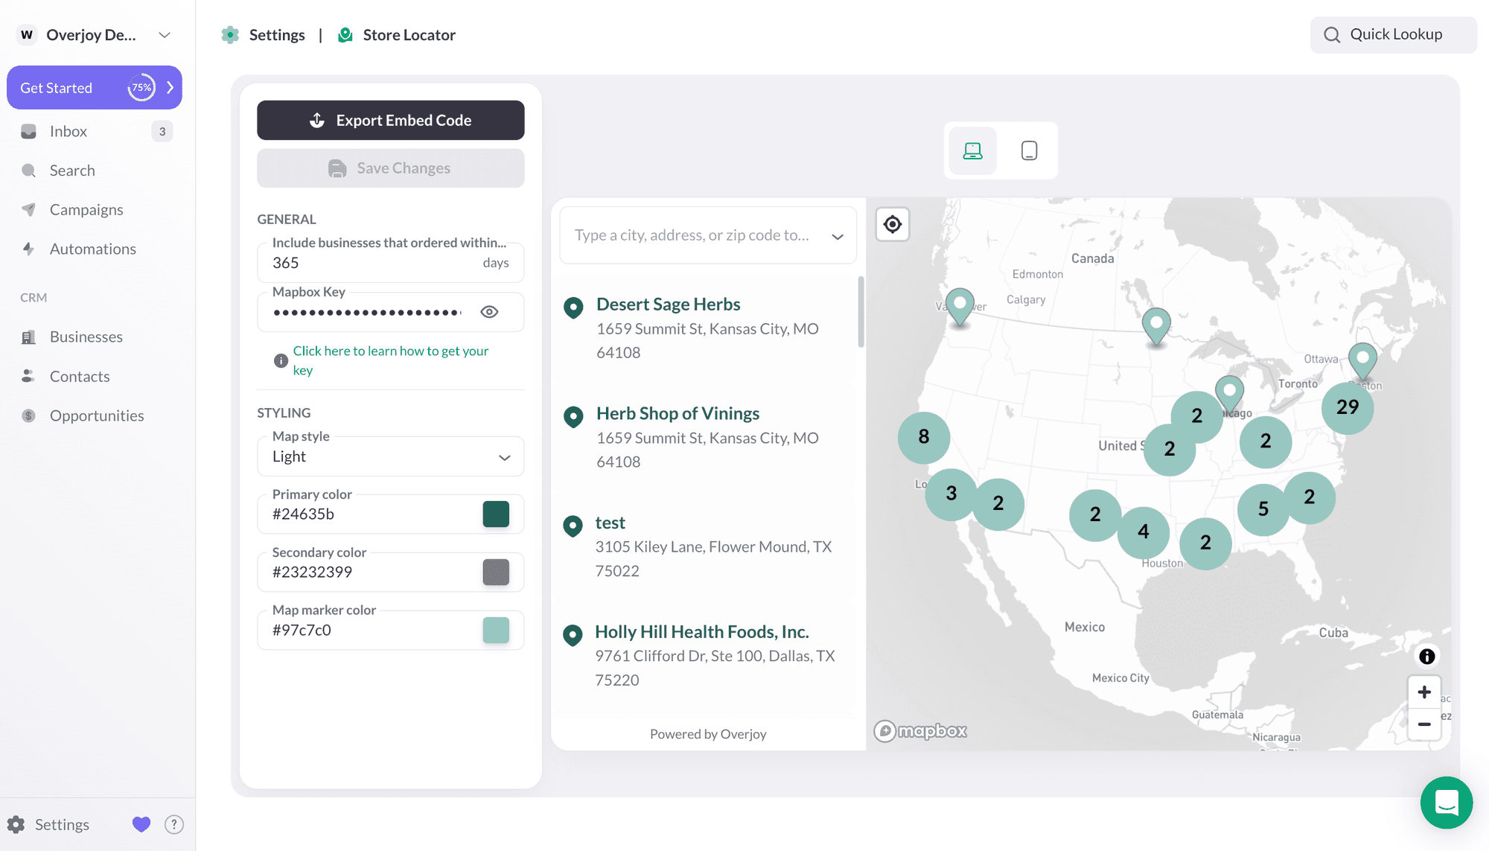Click the cluster marker showing 3

pos(951,494)
